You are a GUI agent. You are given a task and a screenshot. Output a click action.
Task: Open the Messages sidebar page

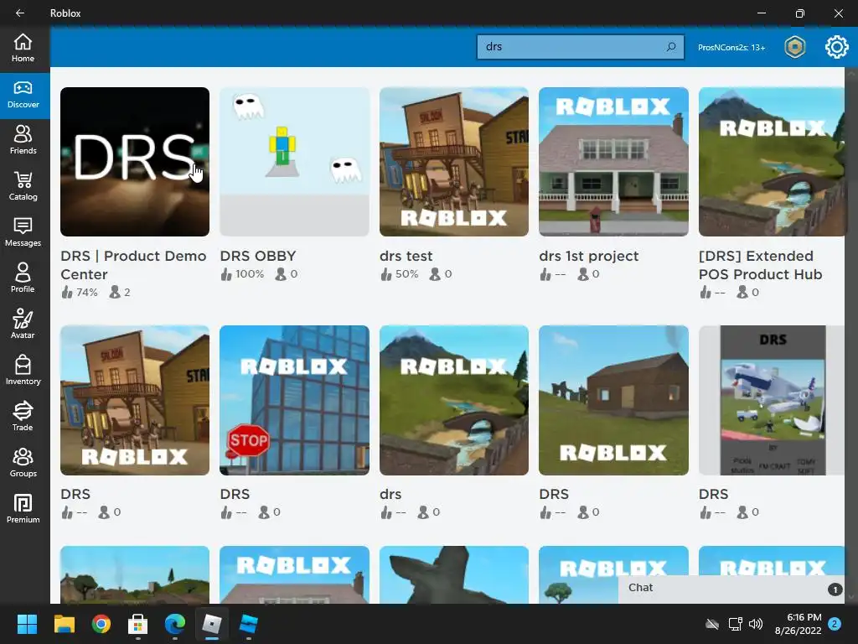pos(23,233)
